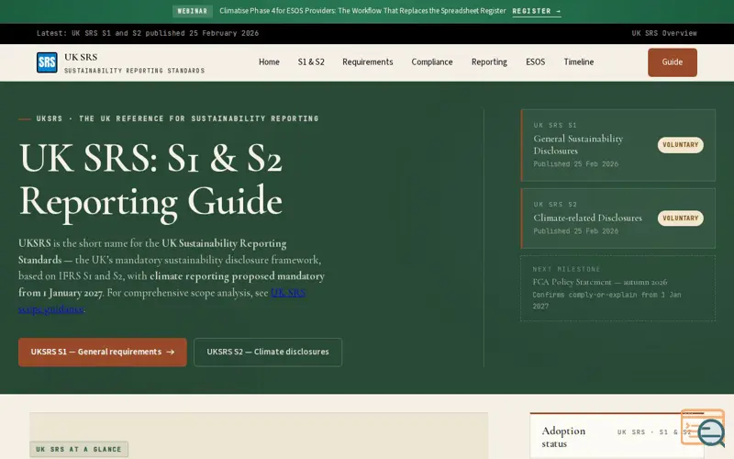Click the Guide button
Image resolution: width=734 pixels, height=459 pixels.
click(x=673, y=62)
